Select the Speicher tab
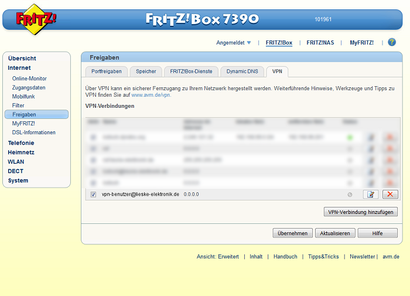The height and width of the screenshot is (296, 410). [146, 72]
